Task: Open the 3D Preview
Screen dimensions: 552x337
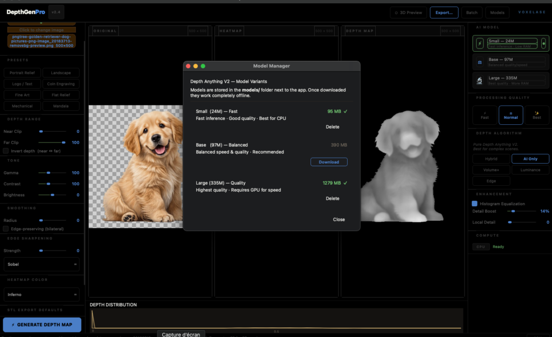Action: pos(408,12)
